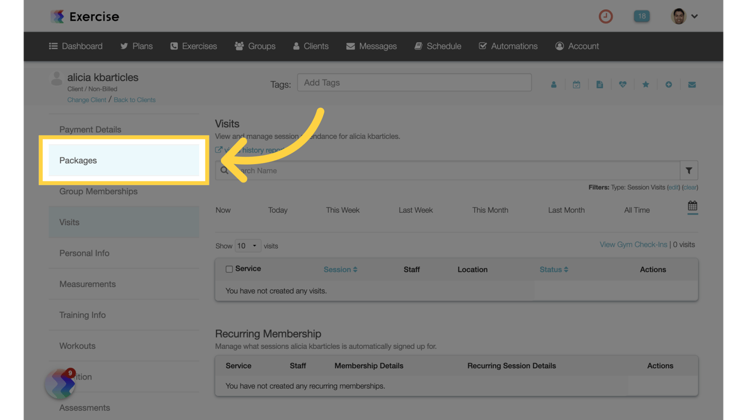
Task: Click the 'alicia kbarticles' client name
Action: point(103,78)
